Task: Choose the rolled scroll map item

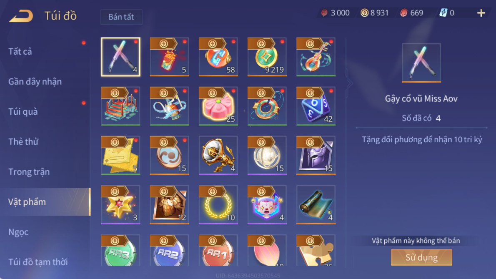Action: (x=316, y=205)
